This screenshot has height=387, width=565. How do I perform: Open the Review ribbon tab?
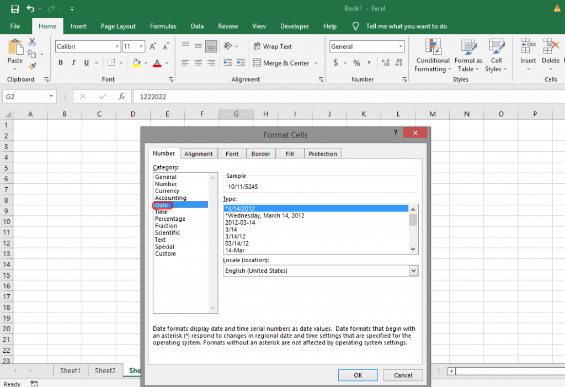(x=228, y=26)
